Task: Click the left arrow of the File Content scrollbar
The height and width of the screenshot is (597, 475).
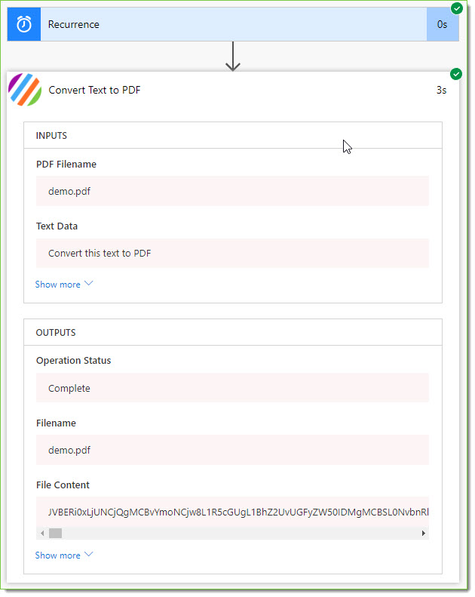Action: click(42, 533)
